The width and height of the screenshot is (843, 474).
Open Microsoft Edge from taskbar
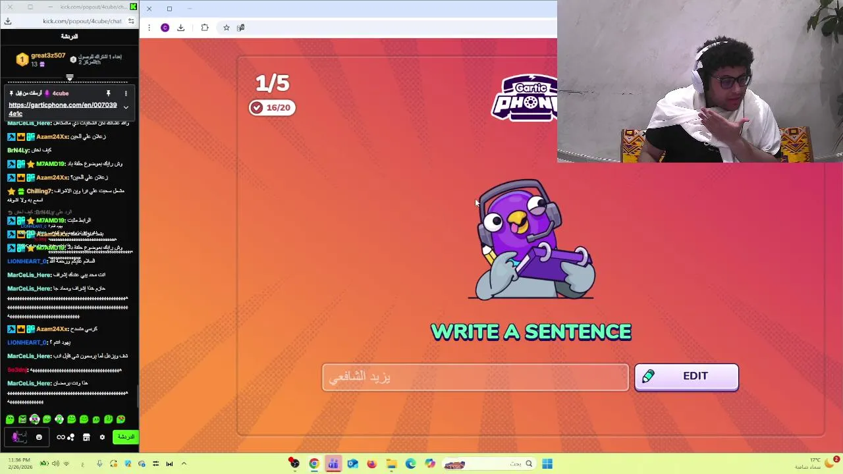pyautogui.click(x=411, y=464)
